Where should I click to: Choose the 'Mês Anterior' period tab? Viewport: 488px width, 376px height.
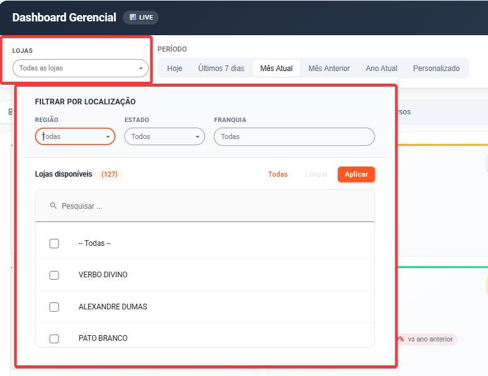[329, 68]
